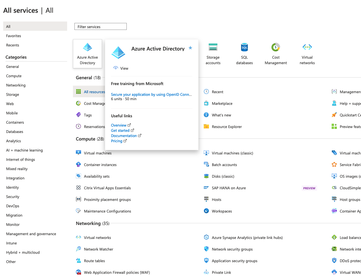
Task: Select the Intune category
Action: tap(11, 243)
